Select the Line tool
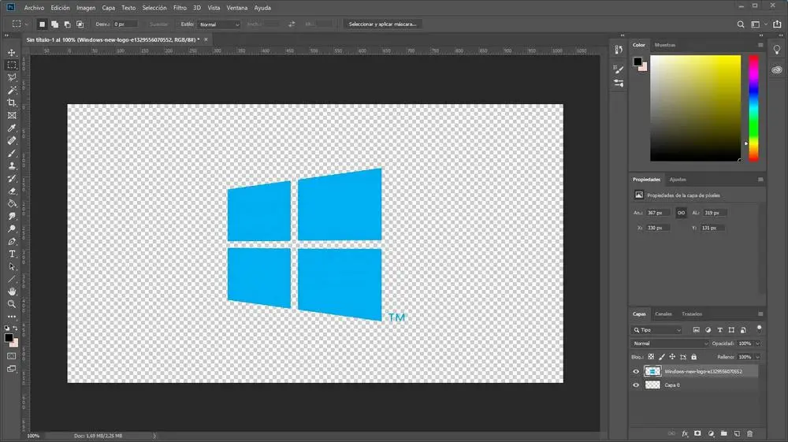This screenshot has height=442, width=788. [x=12, y=279]
